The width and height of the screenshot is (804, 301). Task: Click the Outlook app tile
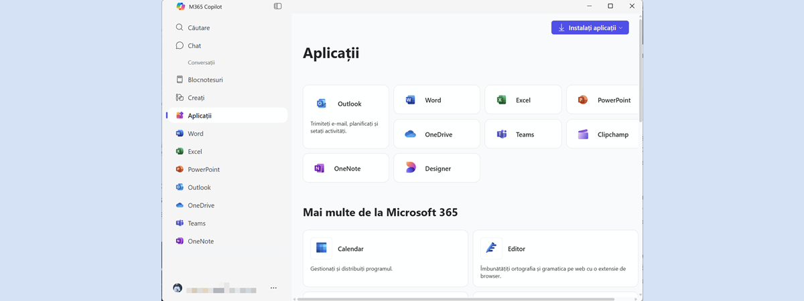point(346,116)
